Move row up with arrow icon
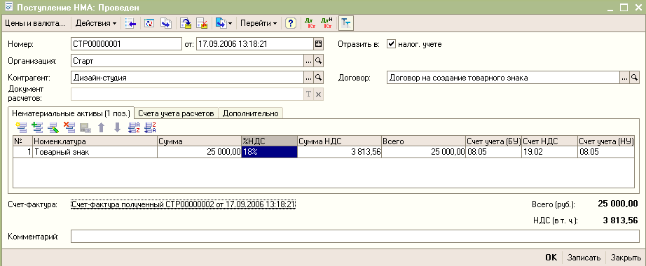 click(102, 127)
